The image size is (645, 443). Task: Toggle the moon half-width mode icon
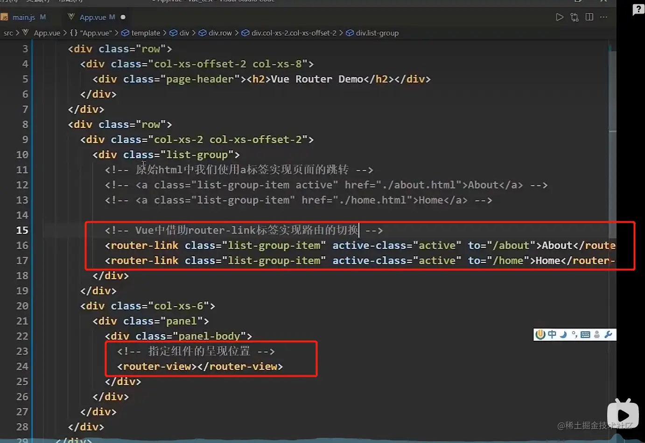(x=564, y=334)
